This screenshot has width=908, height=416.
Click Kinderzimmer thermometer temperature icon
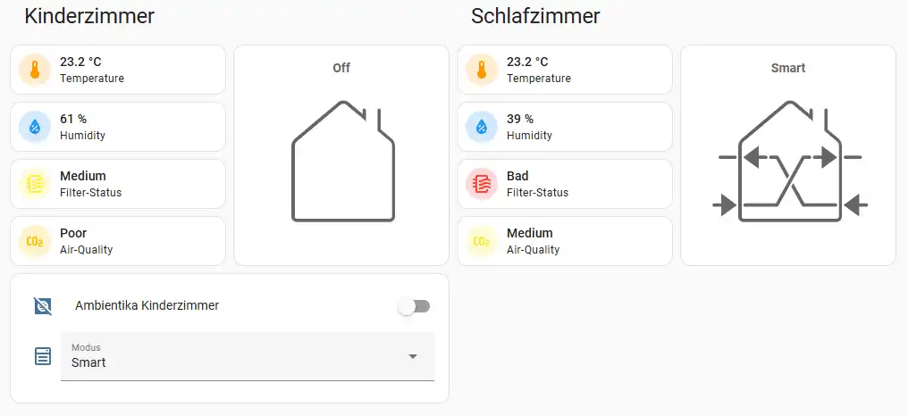pos(35,70)
